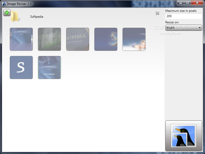Close the Image Resizer 2.0 window
This screenshot has height=154, width=205.
[x=197, y=3]
